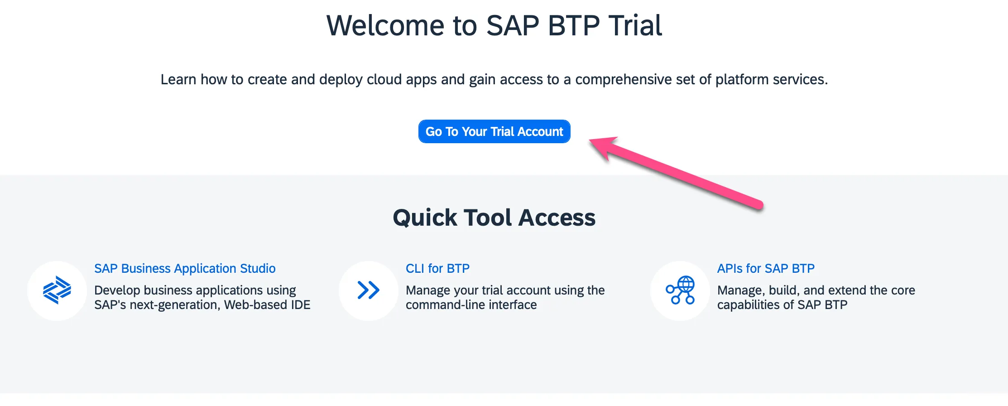This screenshot has width=1008, height=406.
Task: Click the blue arrows inside the CLI badge
Action: coord(368,290)
